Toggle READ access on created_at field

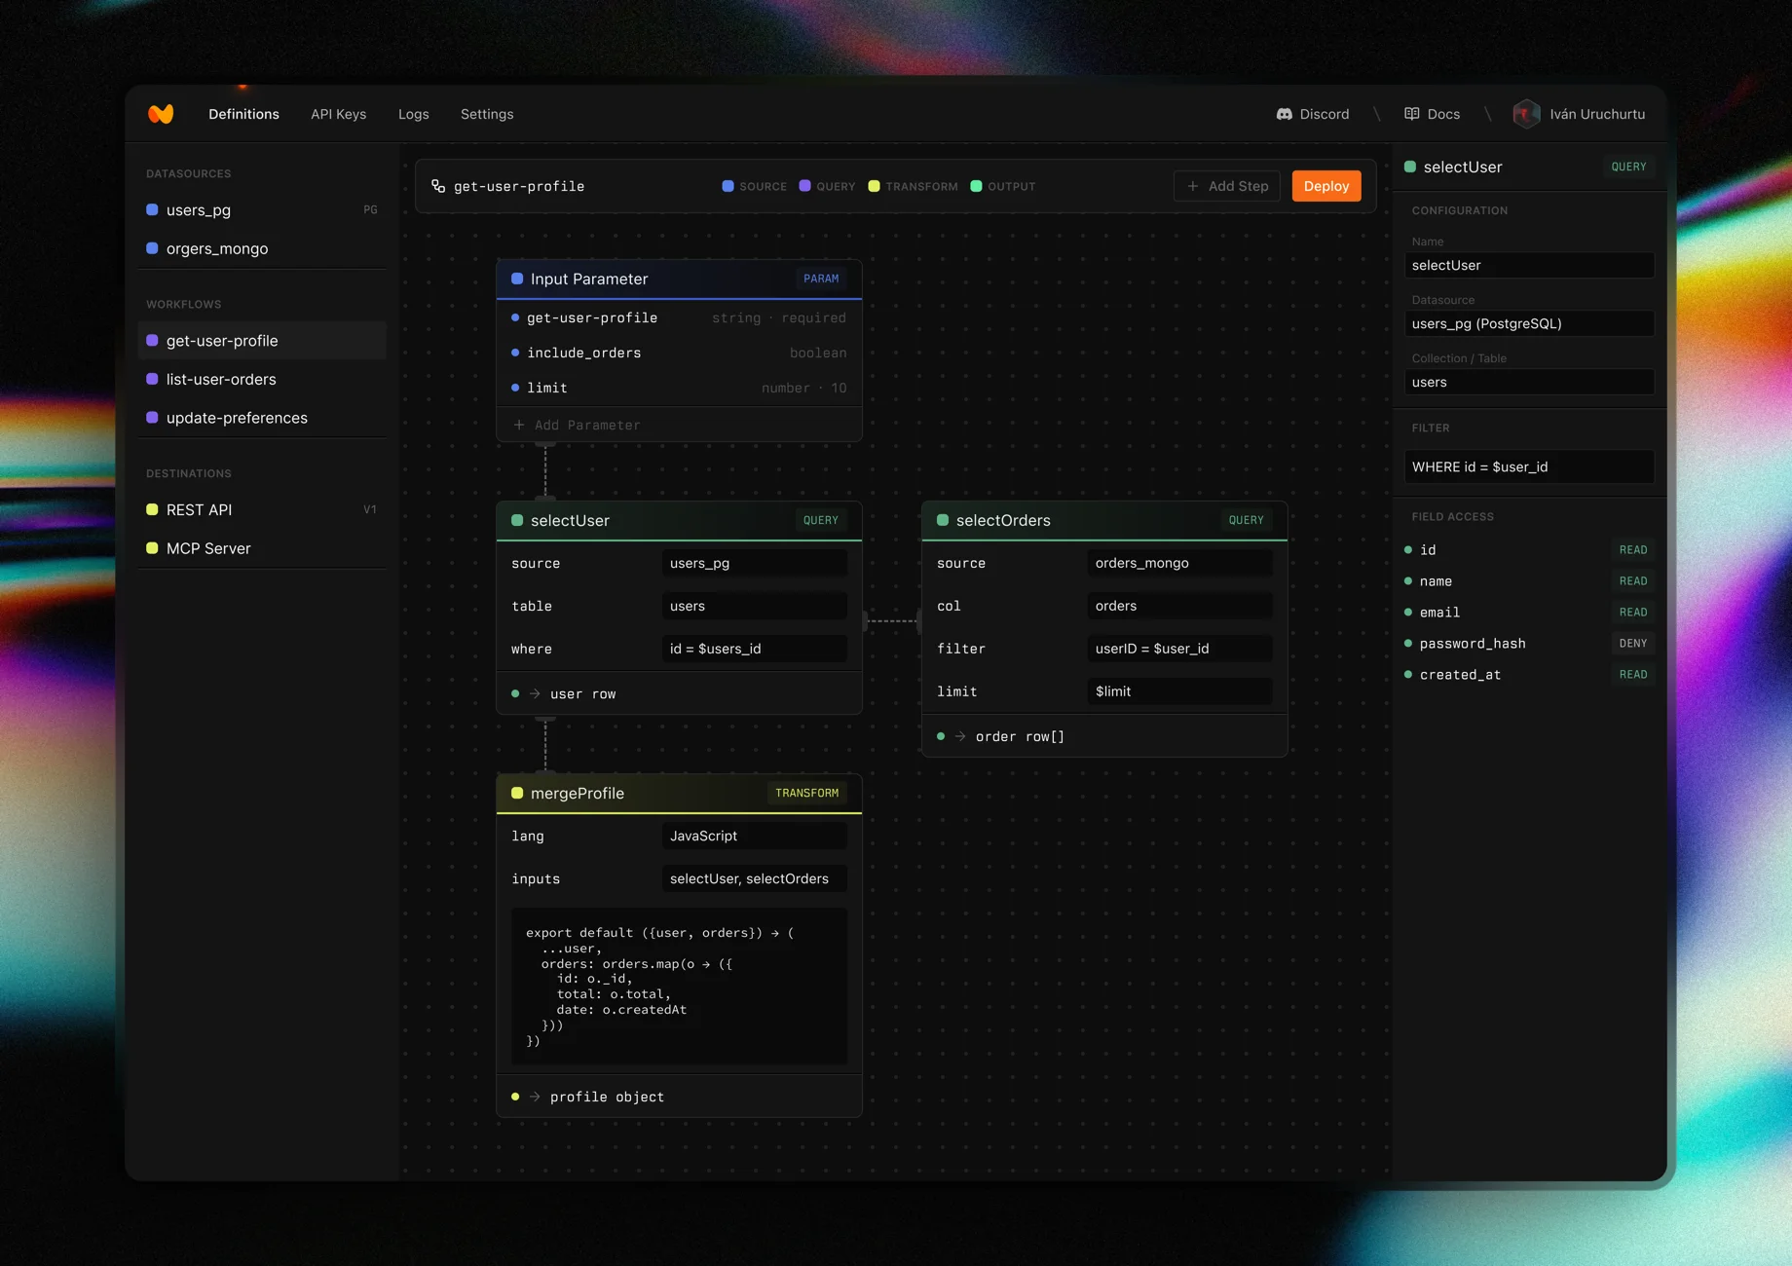coord(1633,674)
